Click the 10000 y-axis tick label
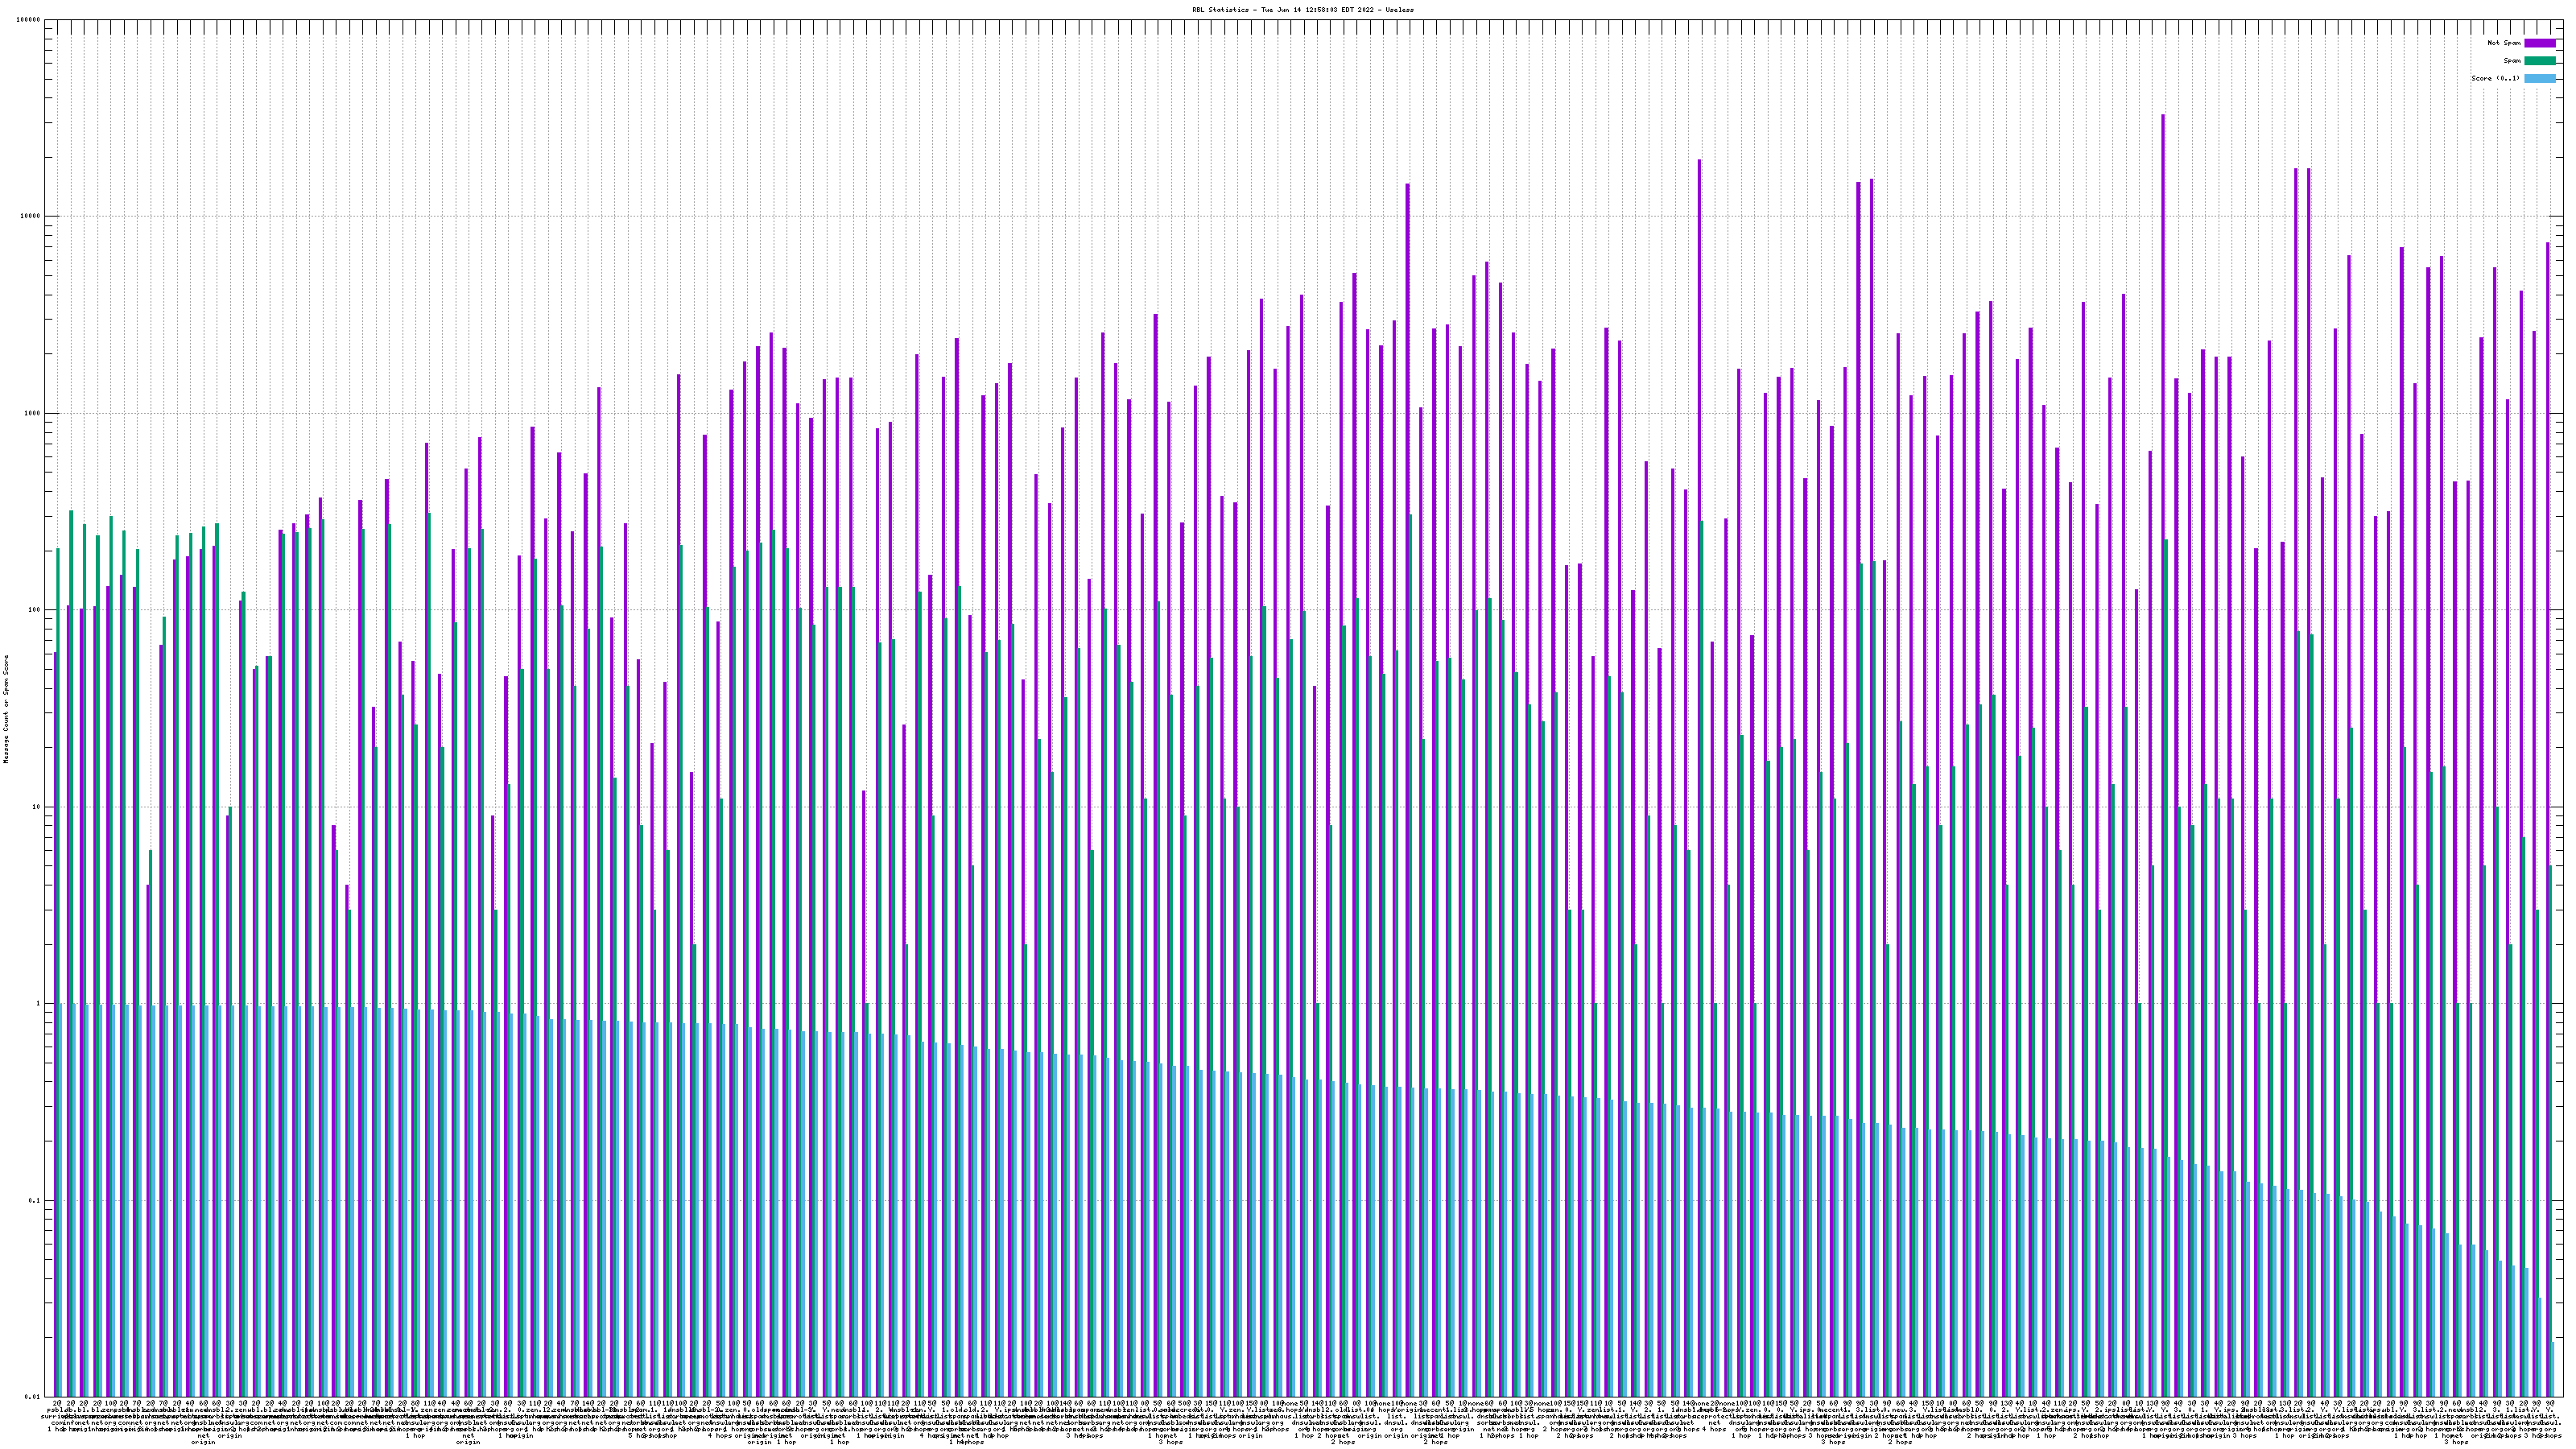The height and width of the screenshot is (1449, 2576). pos(31,217)
